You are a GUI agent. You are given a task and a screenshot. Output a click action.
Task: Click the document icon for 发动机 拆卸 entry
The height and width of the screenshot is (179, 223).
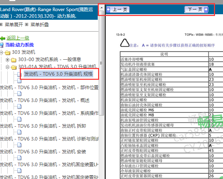click(x=19, y=119)
